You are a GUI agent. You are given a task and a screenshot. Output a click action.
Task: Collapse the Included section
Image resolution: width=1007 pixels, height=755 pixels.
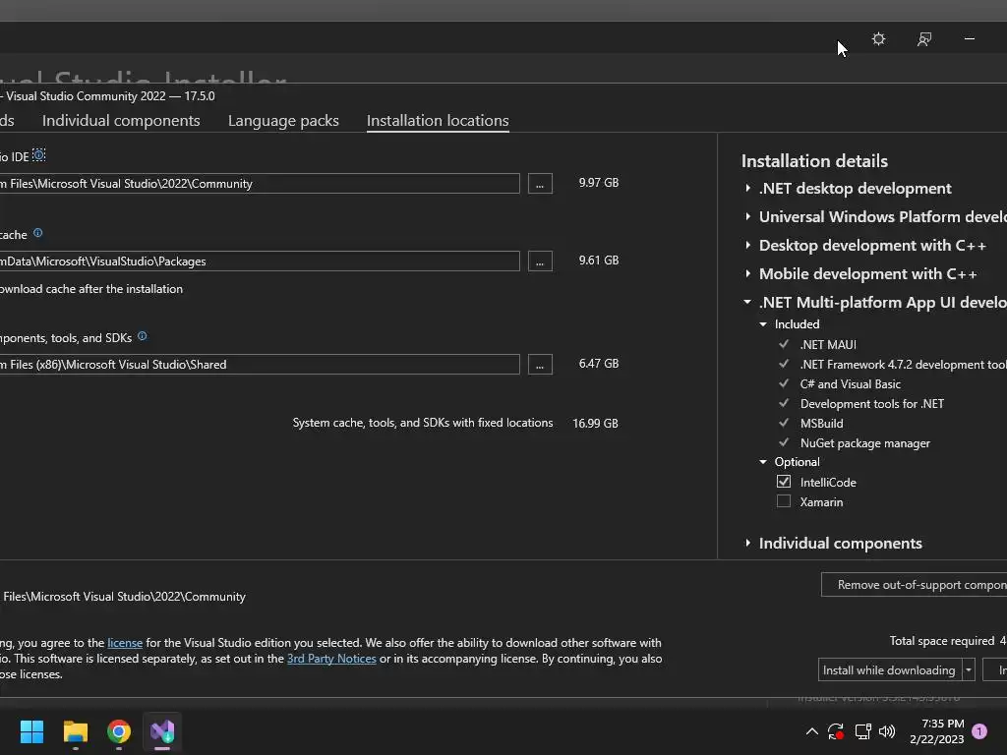[x=763, y=324]
